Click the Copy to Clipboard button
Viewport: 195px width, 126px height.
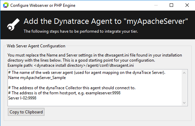tap(26, 112)
